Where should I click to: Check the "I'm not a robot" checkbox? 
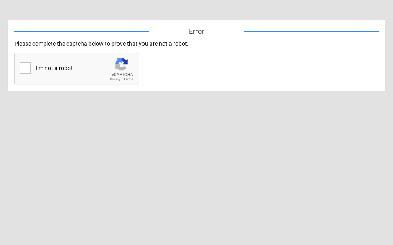[x=25, y=68]
